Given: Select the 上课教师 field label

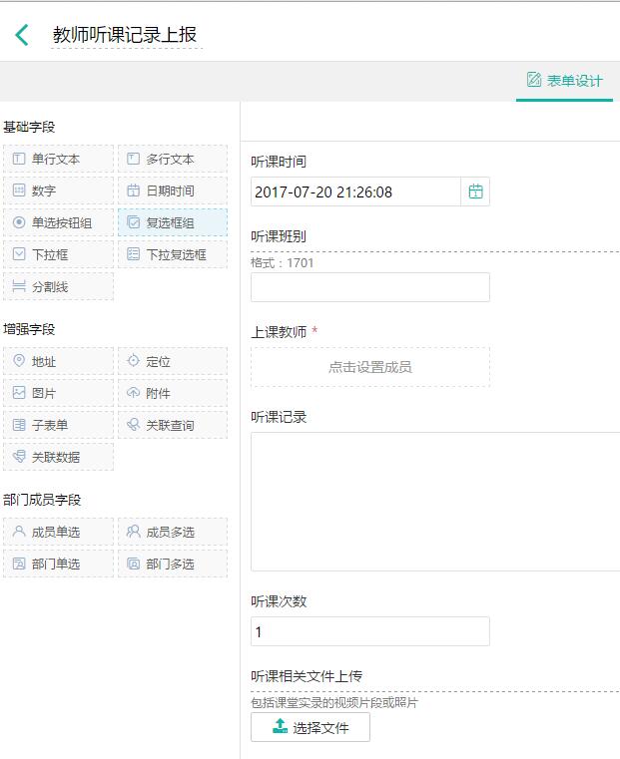Looking at the screenshot, I should (279, 332).
